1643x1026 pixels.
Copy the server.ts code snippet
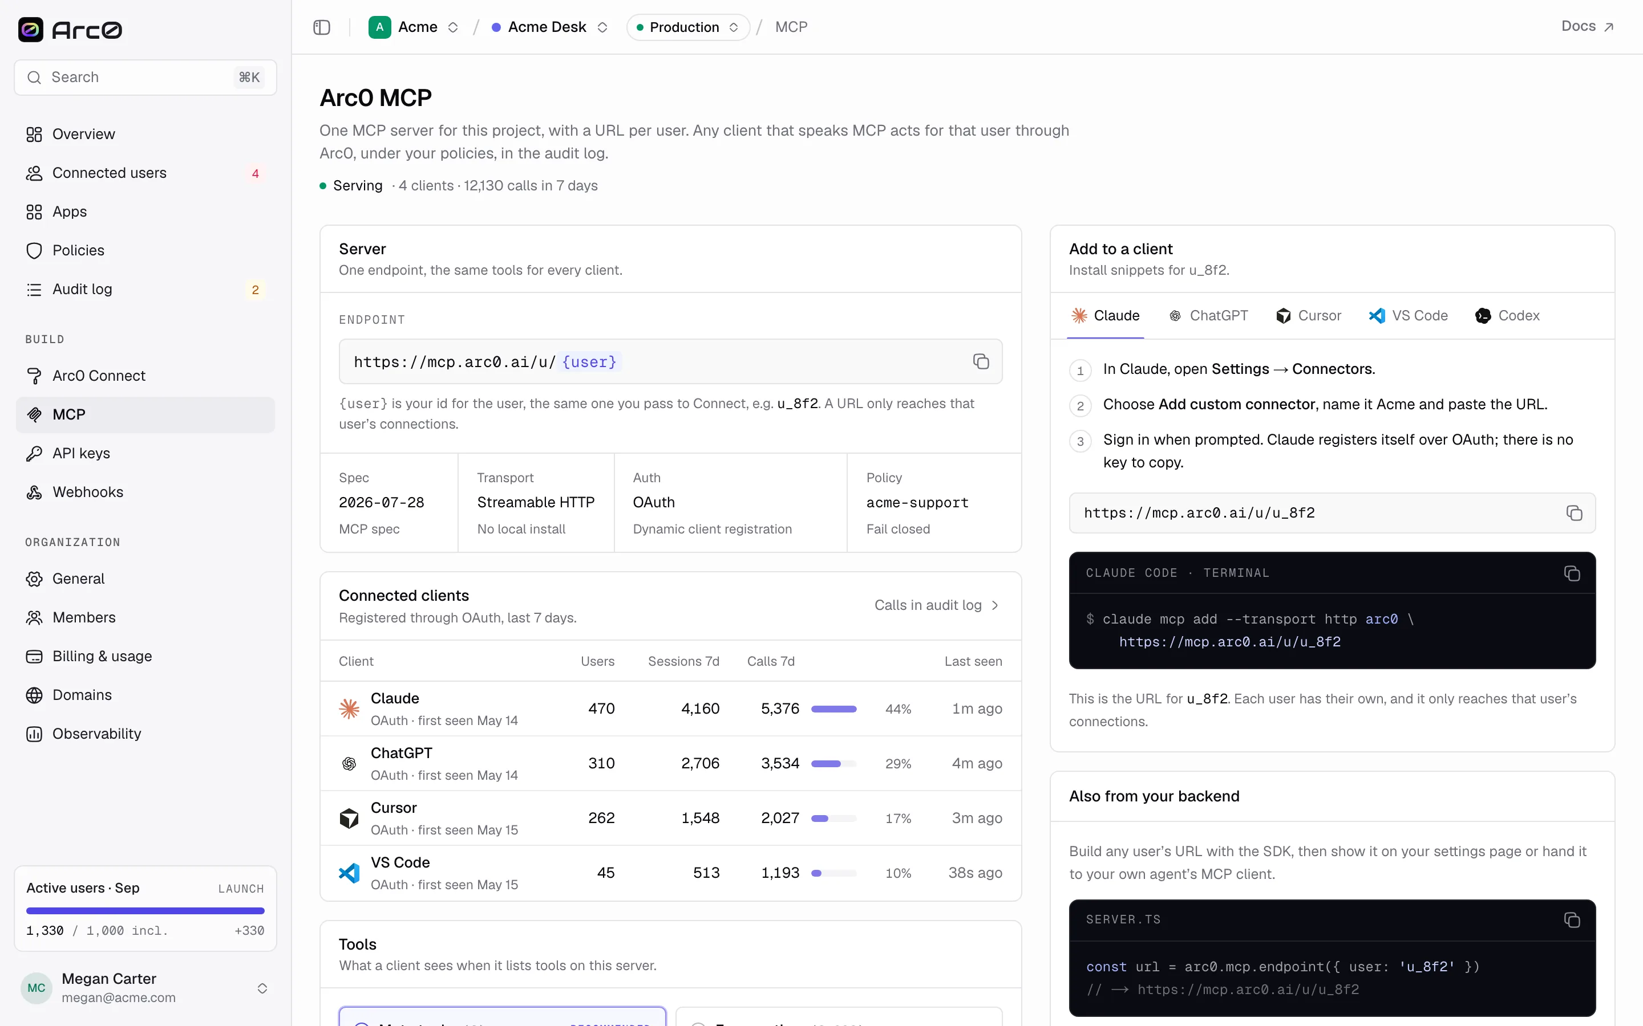click(1572, 920)
